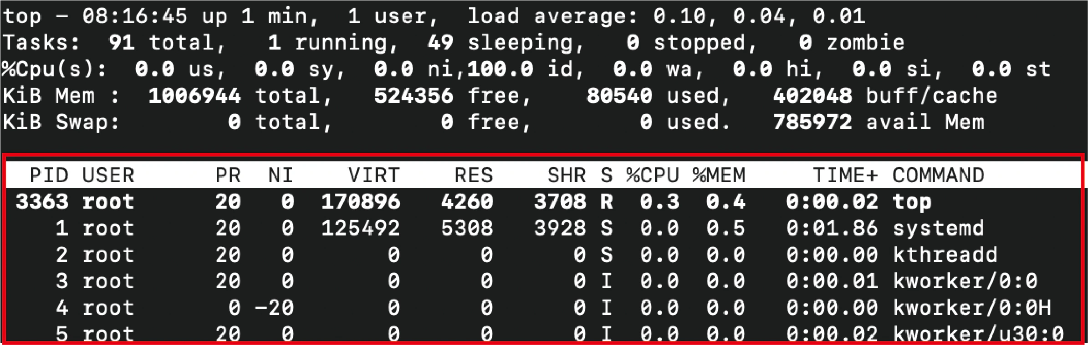Click the word "zombie" in Tasks line
1088x345 pixels.
pos(865,43)
